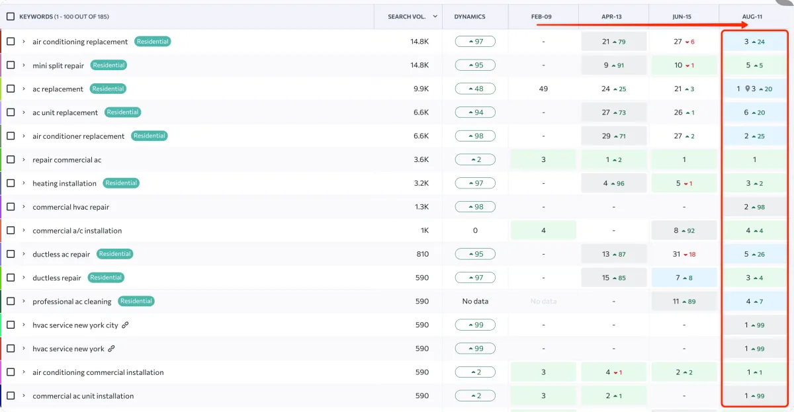The image size is (794, 412).
Task: Open dynamics badge 98 for 'commercial hvac repair'
Action: [475, 207]
